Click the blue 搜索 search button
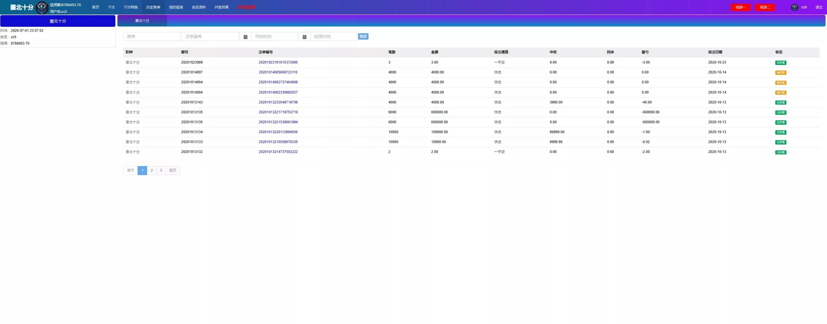The width and height of the screenshot is (827, 324). click(x=363, y=36)
